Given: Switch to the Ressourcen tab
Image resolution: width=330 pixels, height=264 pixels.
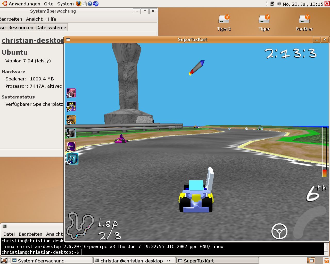Looking at the screenshot, I should [21, 28].
